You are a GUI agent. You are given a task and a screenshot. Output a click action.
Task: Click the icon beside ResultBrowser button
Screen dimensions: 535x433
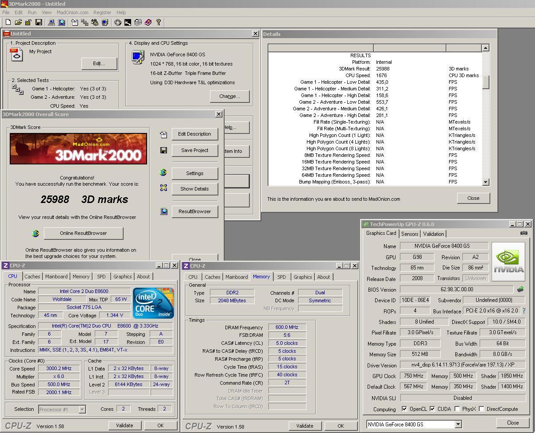(163, 211)
